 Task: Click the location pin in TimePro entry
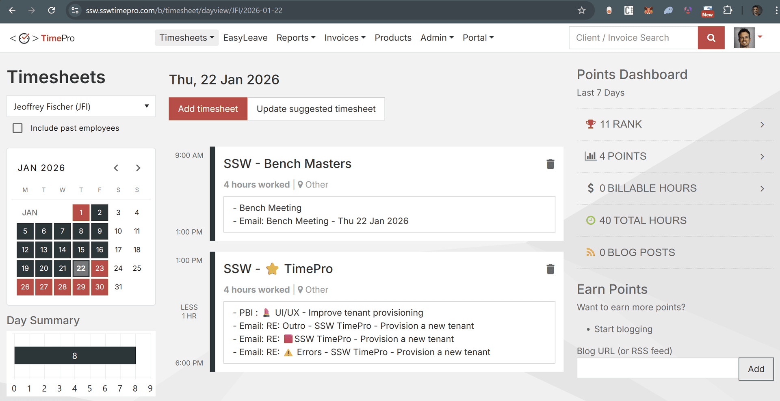tap(300, 290)
